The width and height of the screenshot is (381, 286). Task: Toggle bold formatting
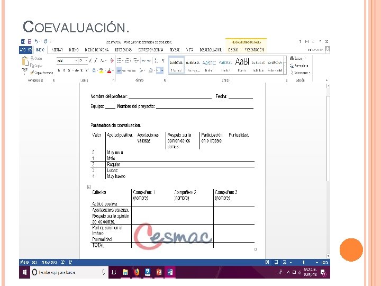pos(59,70)
